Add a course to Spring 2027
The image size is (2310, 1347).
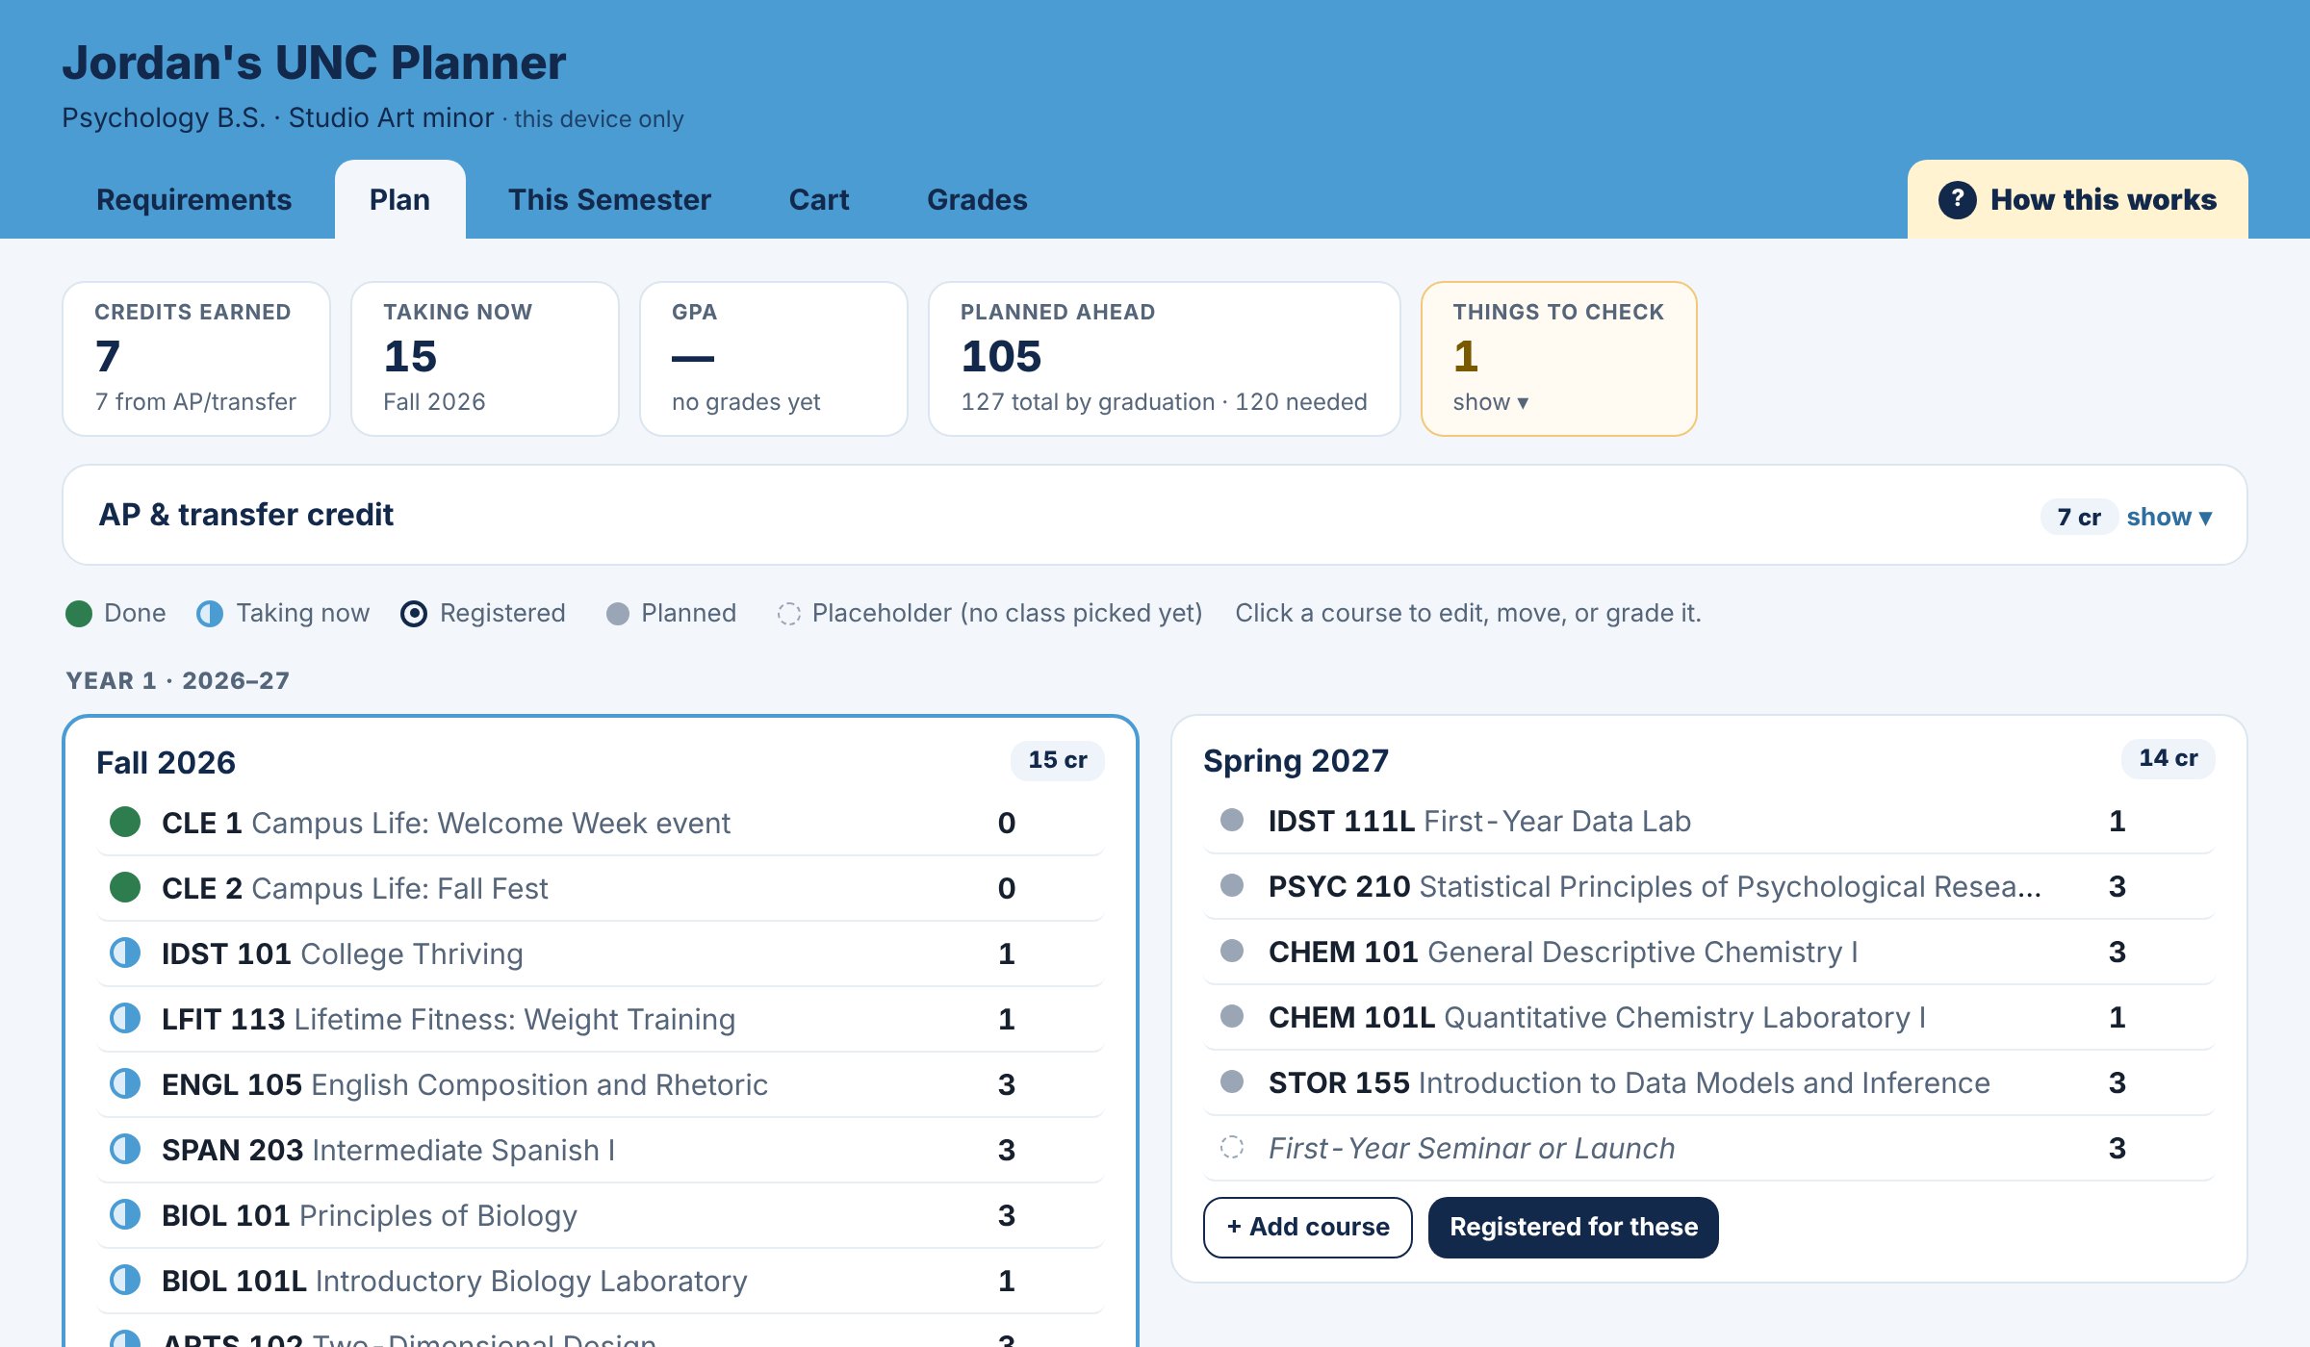coord(1307,1227)
